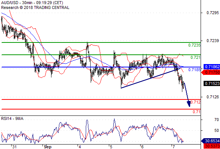The image size is (220, 149).
Task: Click the Research © 2018 TRADING CENTRAL text
Action: [x=35, y=7]
